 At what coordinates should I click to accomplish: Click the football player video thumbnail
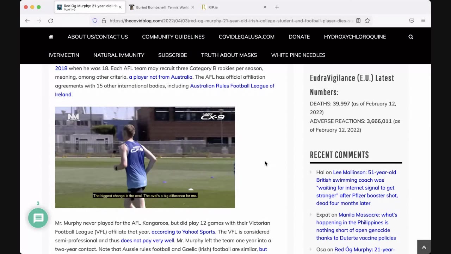[x=145, y=157]
